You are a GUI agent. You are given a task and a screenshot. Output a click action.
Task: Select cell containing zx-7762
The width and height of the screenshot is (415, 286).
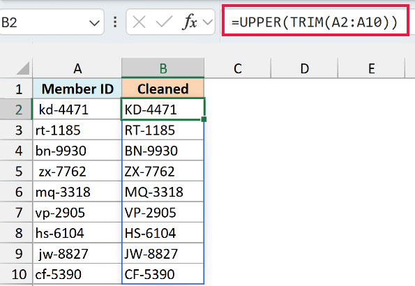[x=77, y=171]
